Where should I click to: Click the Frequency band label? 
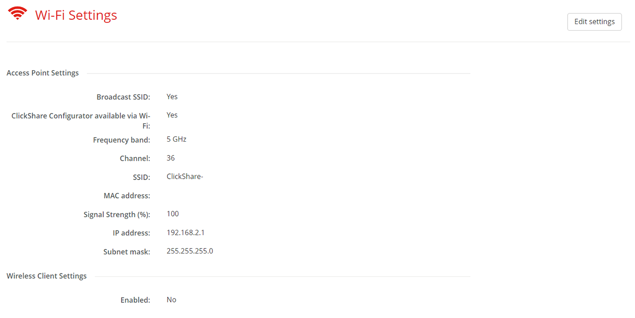[121, 140]
